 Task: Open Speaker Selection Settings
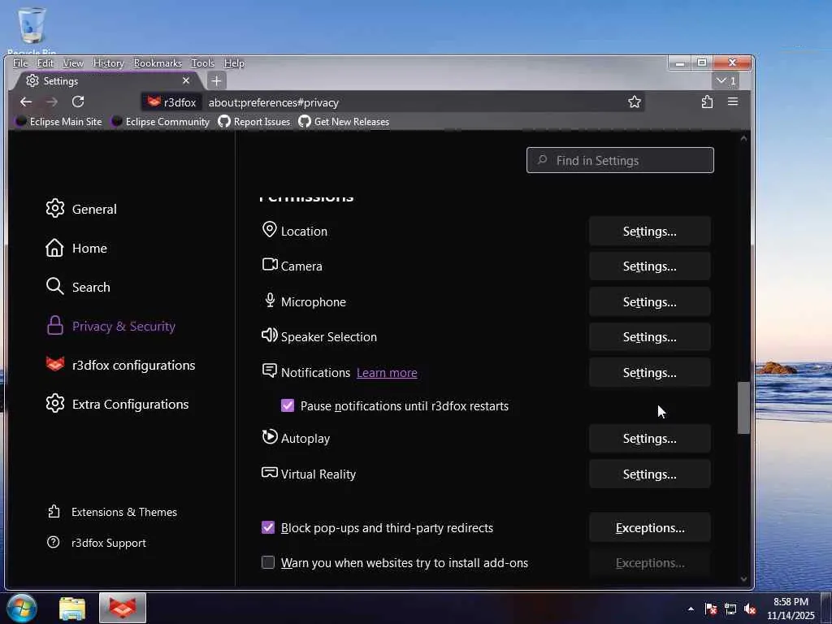[x=649, y=337]
